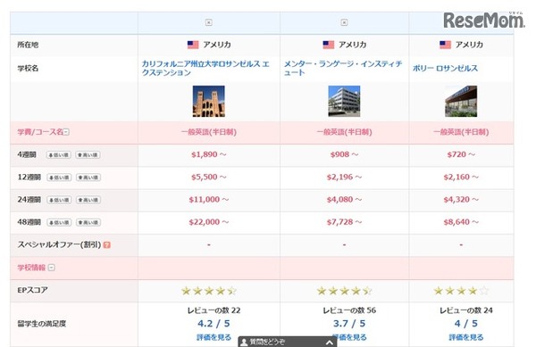Sort 24週間 prices by 低い順
536x347 pixels.
click(59, 200)
